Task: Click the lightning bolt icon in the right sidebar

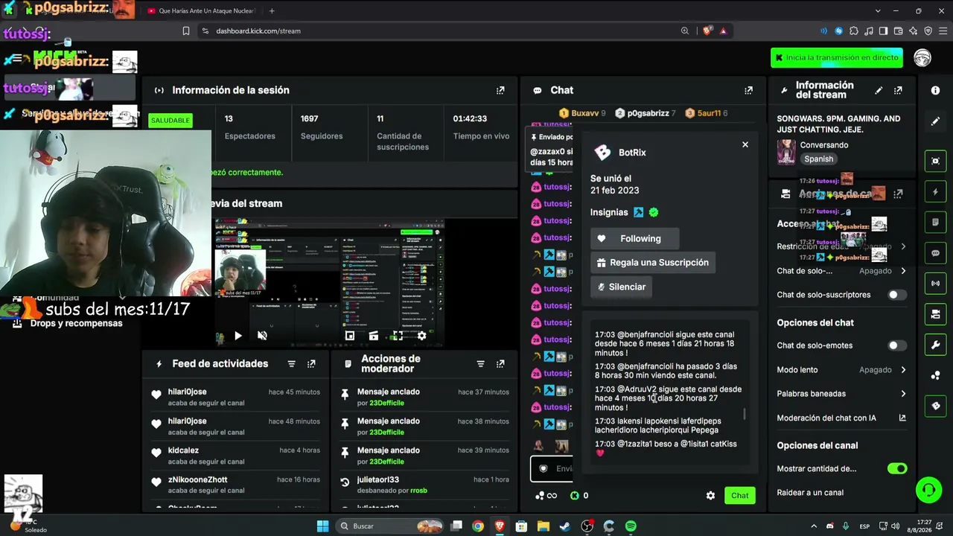Action: point(936,192)
